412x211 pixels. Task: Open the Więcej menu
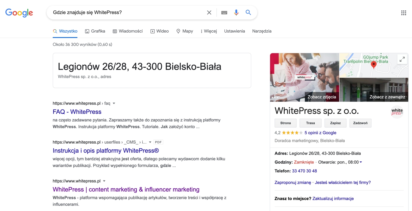pos(209,31)
